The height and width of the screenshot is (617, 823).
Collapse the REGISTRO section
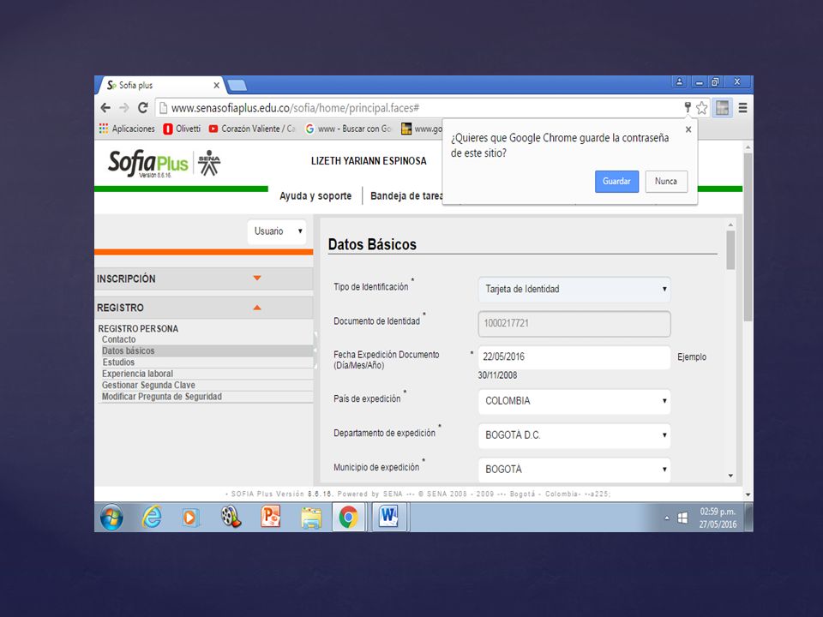(204, 308)
